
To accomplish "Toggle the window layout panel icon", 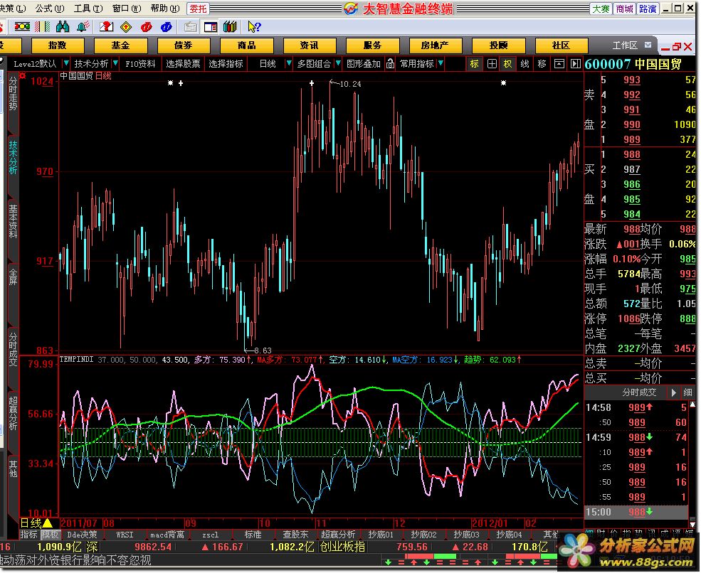I will (210, 27).
